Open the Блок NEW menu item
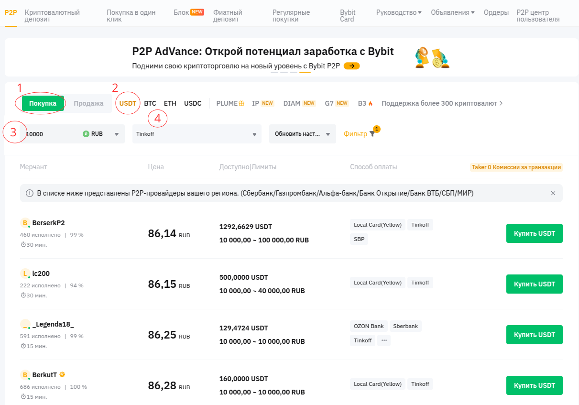 189,12
